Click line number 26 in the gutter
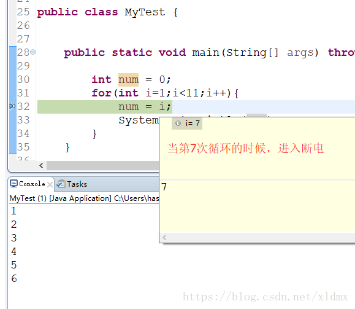Image resolution: width=355 pixels, height=309 pixels. click(x=23, y=25)
